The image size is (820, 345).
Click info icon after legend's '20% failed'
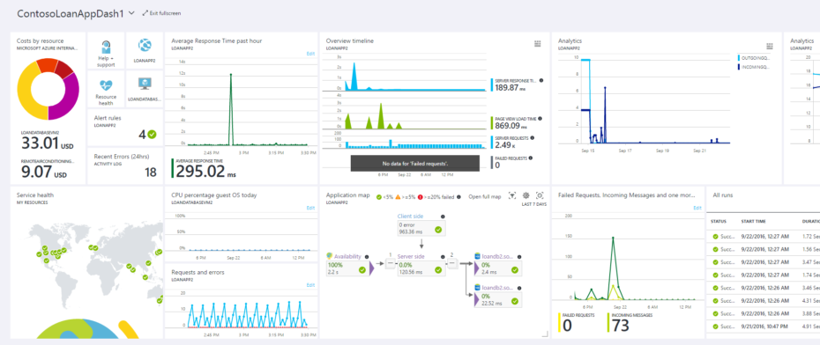(x=458, y=197)
